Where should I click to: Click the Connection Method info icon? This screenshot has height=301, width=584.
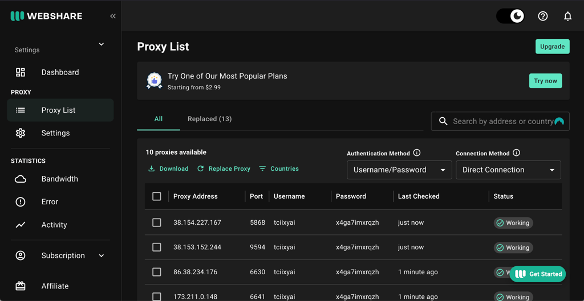coord(516,152)
